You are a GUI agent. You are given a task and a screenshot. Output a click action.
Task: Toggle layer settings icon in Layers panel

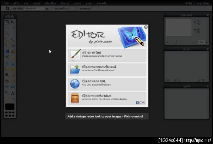[168, 80]
